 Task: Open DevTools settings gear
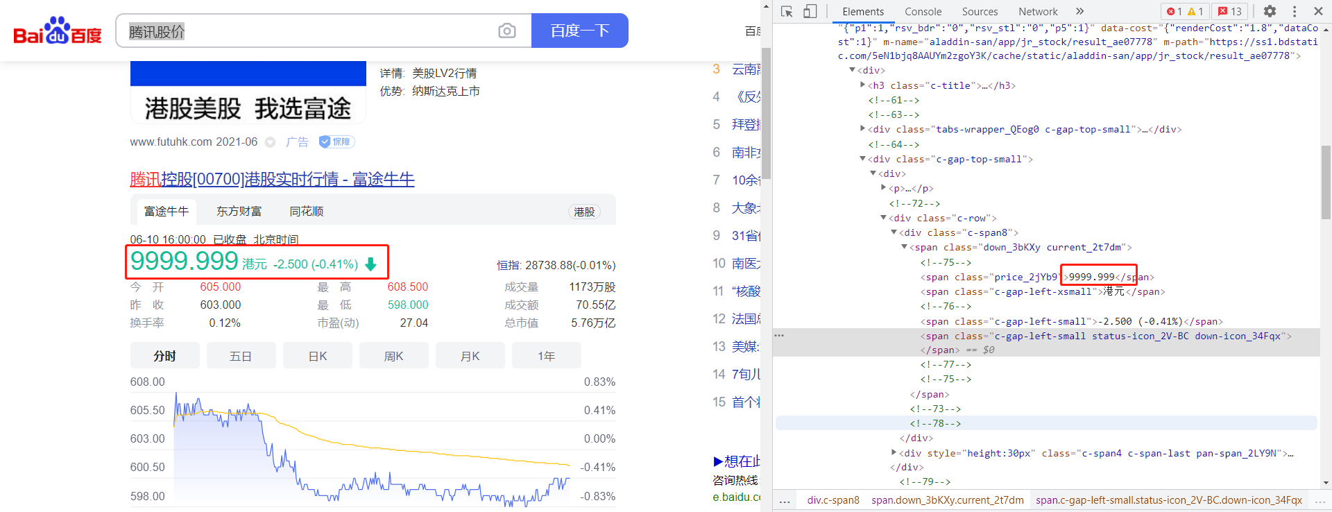(1270, 11)
